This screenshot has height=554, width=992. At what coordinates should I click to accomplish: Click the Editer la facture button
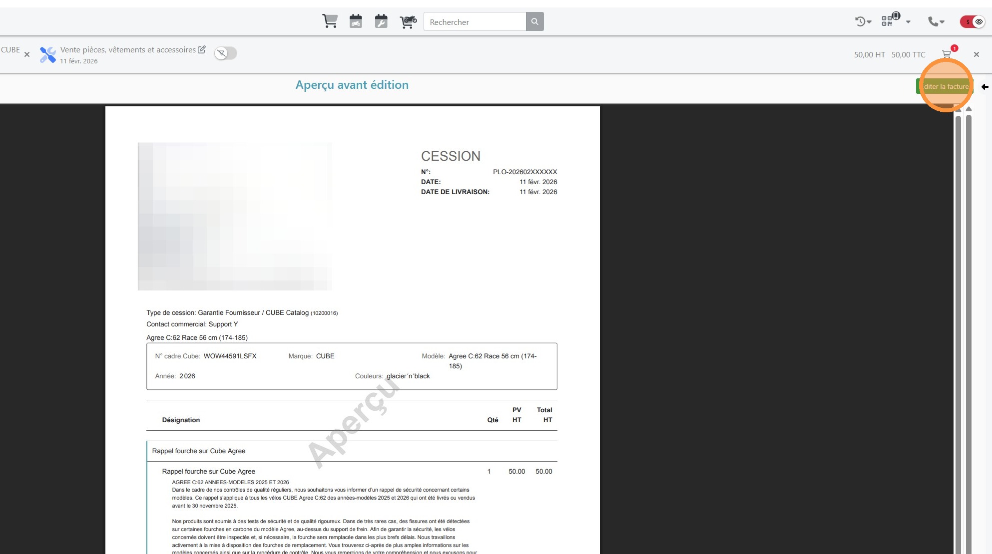tap(945, 86)
